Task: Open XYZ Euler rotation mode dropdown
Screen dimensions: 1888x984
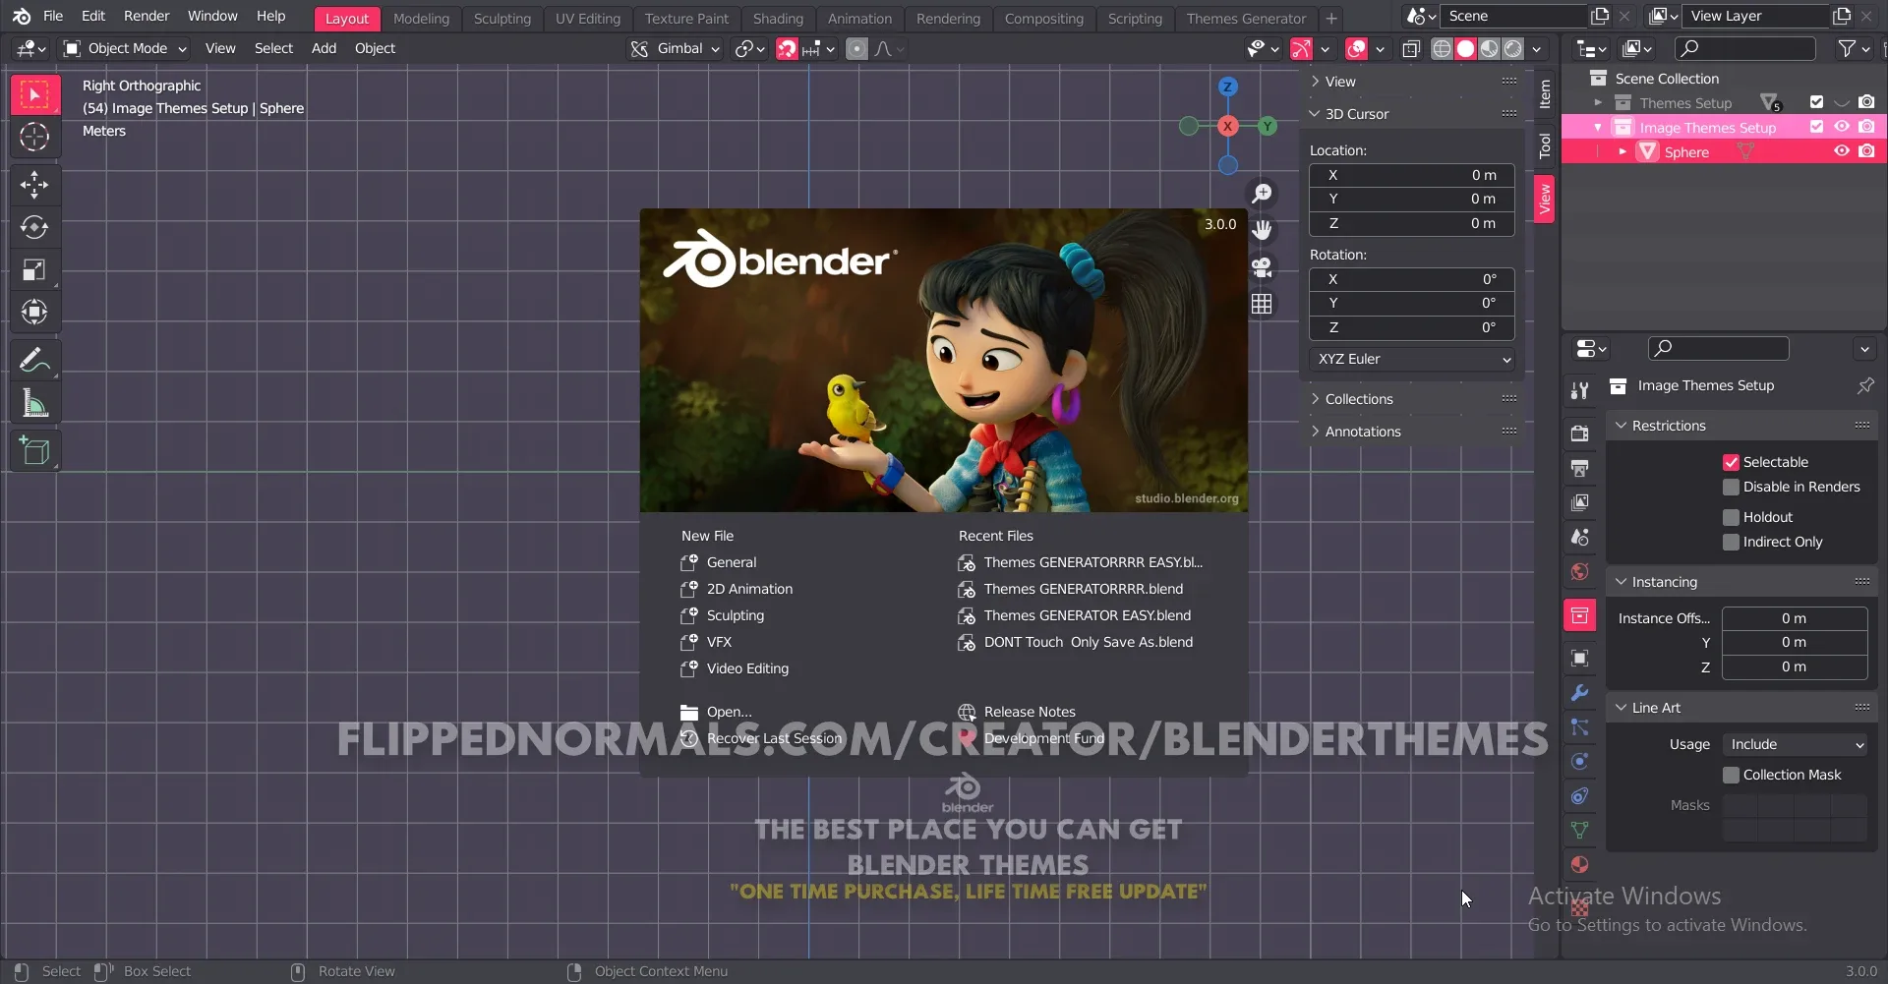Action: [x=1411, y=359]
